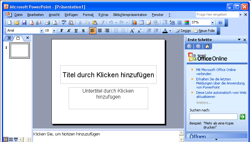Click the task pane Forward arrow

pos(198,46)
